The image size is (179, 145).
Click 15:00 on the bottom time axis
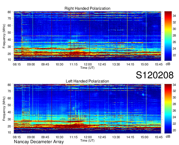pyautogui.click(x=145, y=137)
